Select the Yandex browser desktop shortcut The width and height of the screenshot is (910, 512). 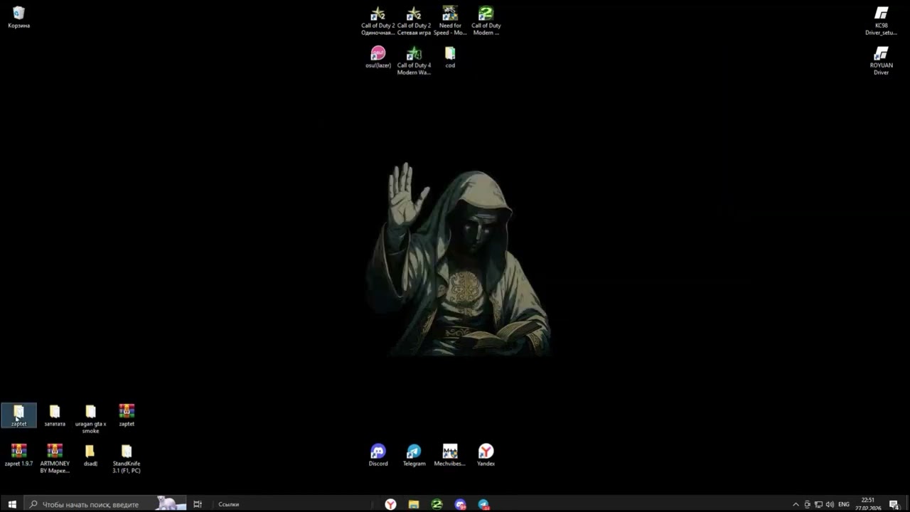coord(486,455)
